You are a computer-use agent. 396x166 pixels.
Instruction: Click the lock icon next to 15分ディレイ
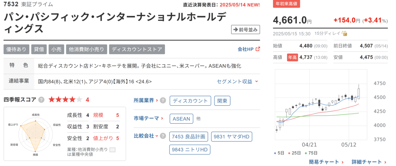(345, 34)
